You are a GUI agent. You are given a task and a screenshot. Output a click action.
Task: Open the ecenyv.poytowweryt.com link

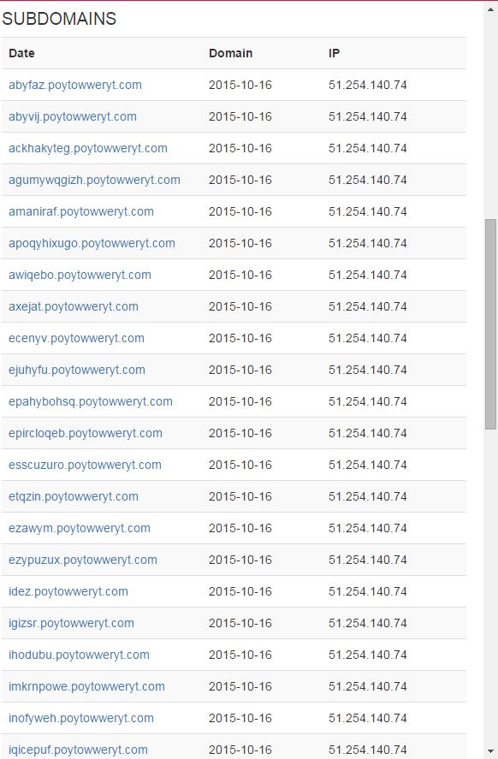tap(76, 338)
